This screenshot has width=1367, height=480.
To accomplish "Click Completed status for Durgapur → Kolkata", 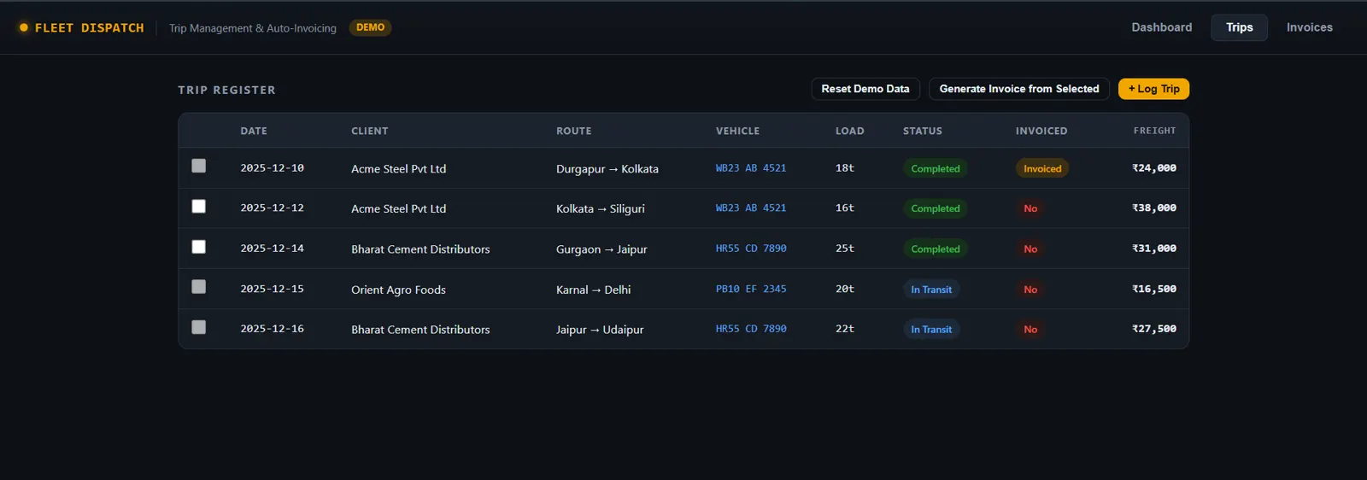I will [x=936, y=168].
